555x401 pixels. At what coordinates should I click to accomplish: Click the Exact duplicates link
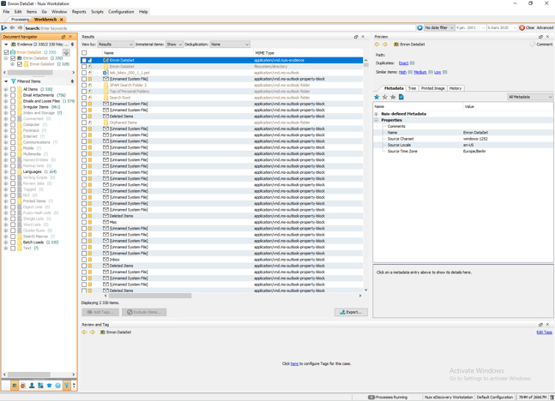[403, 63]
